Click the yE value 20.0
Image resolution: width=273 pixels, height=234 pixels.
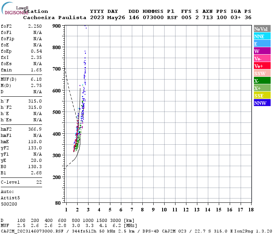point(36,161)
